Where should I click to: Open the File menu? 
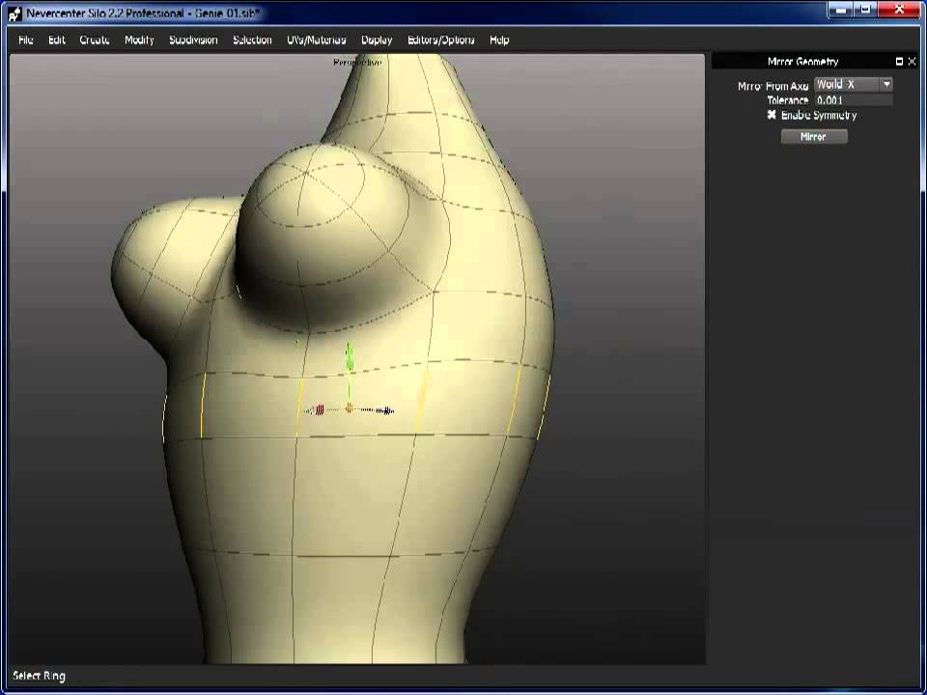(26, 41)
